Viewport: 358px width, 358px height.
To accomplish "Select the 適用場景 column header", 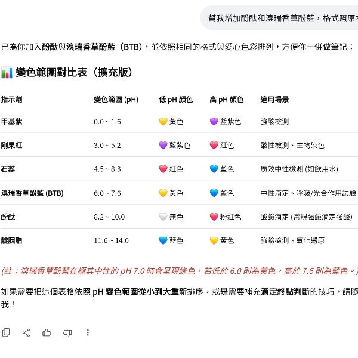I will [x=274, y=100].
